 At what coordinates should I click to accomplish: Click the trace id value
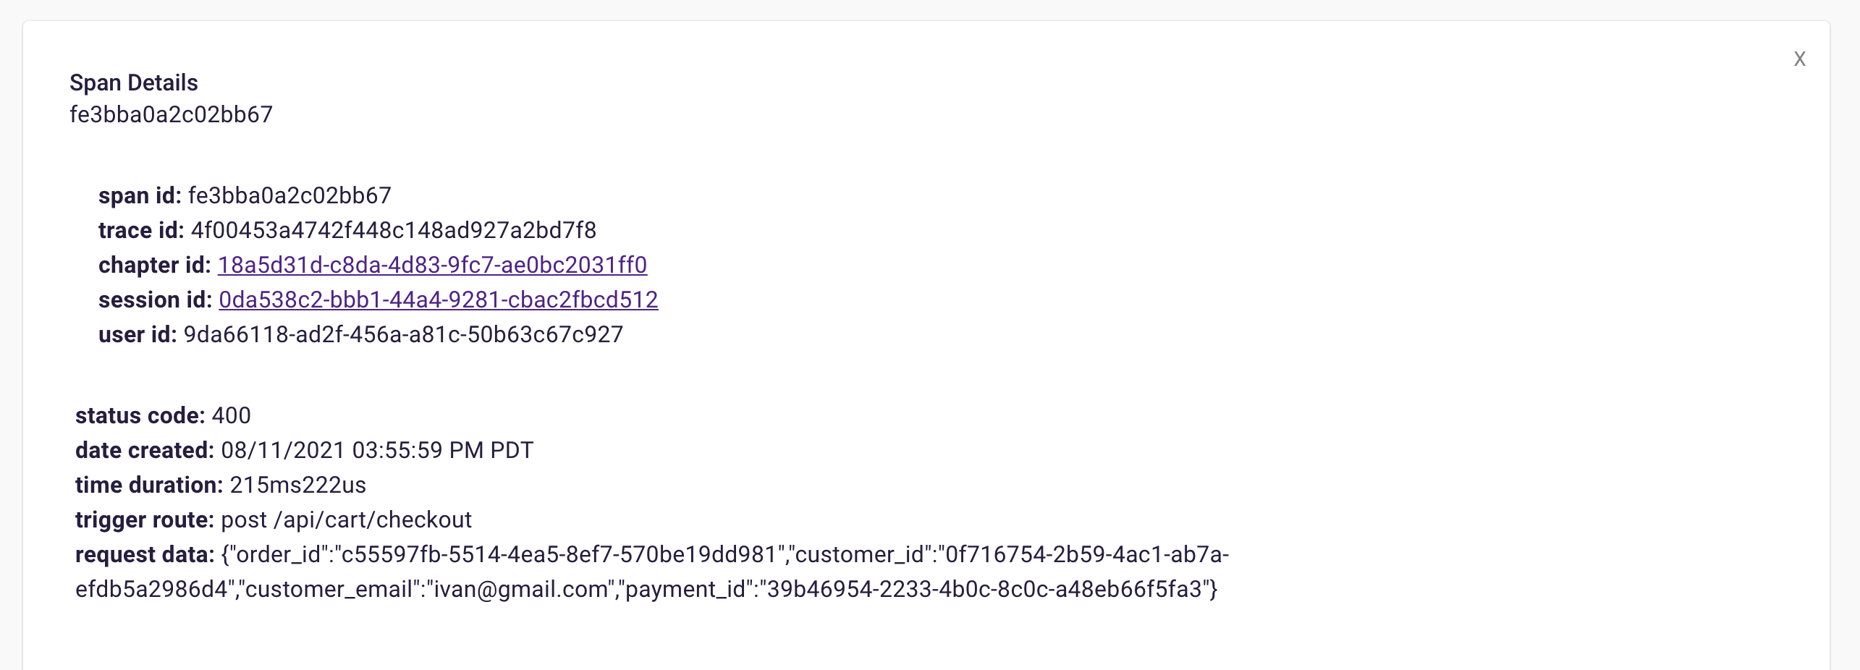[x=393, y=230]
